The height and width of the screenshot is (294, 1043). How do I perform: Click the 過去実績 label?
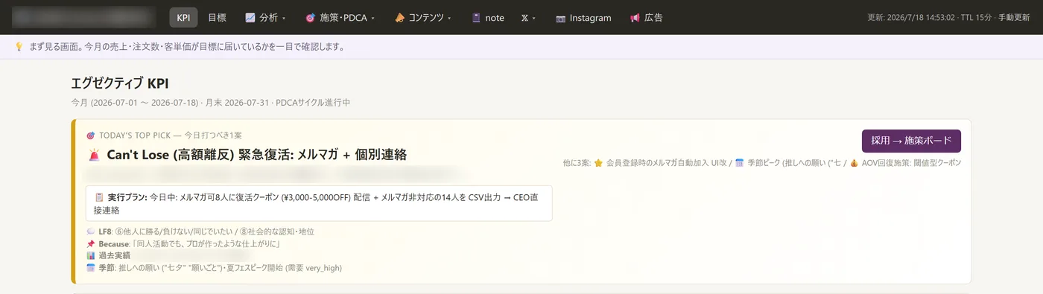114,255
